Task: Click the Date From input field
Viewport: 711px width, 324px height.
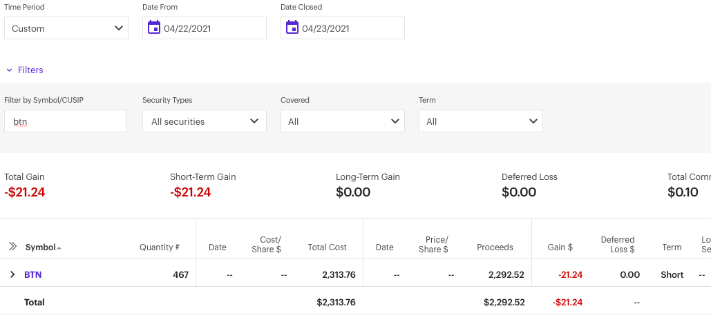Action: click(x=211, y=28)
